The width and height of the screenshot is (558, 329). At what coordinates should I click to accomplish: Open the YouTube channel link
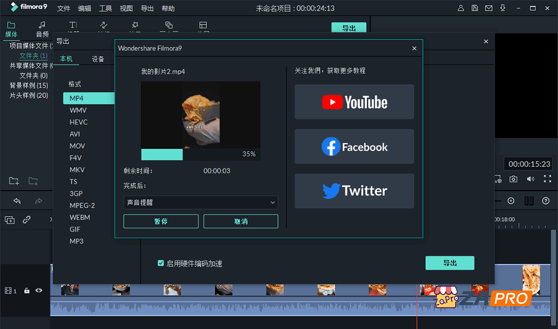click(x=354, y=102)
